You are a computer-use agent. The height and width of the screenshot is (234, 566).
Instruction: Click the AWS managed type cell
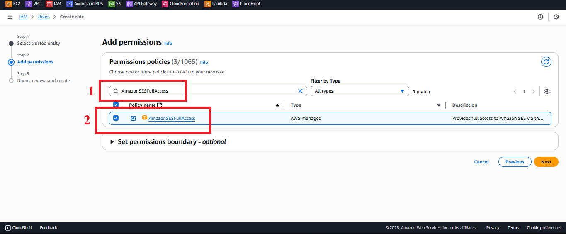(306, 118)
